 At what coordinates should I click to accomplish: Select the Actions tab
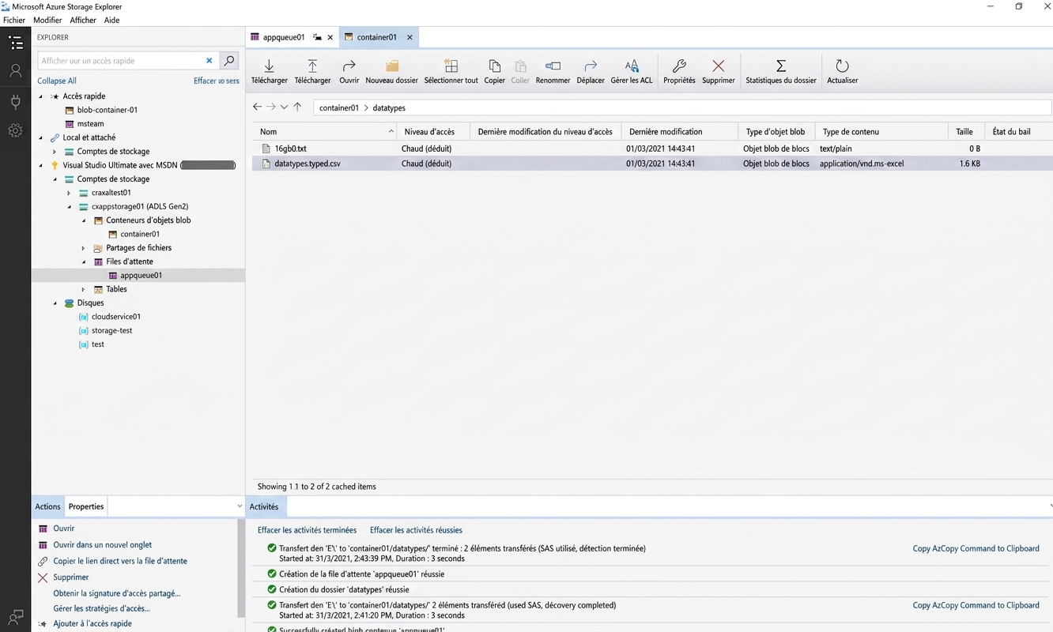[x=47, y=506]
